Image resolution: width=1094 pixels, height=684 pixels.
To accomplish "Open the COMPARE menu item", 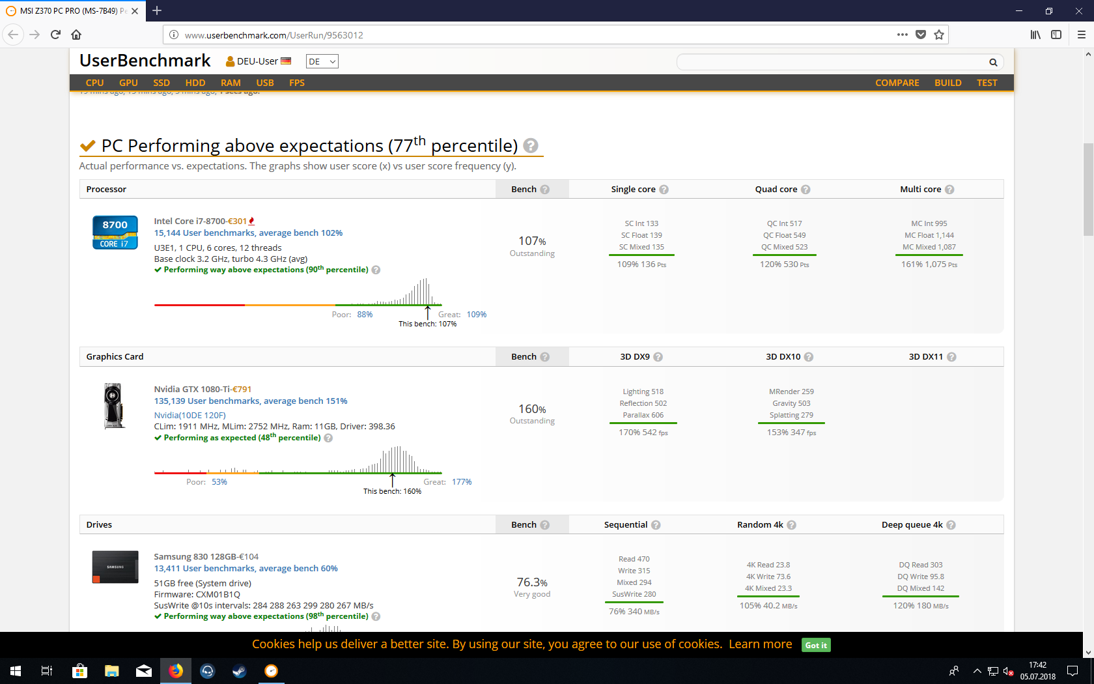I will click(897, 83).
